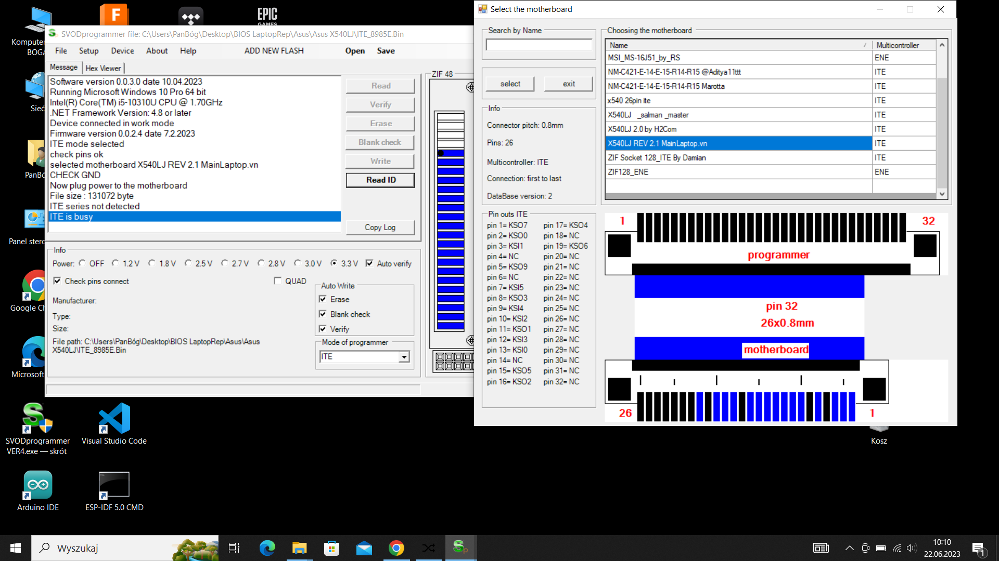Viewport: 999px width, 561px height.
Task: Open the Setup menu
Action: pyautogui.click(x=88, y=51)
